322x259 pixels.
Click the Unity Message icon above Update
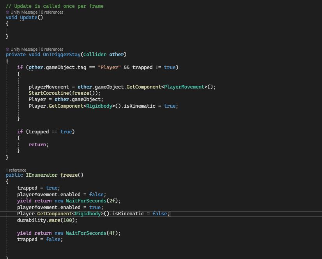(8, 12)
